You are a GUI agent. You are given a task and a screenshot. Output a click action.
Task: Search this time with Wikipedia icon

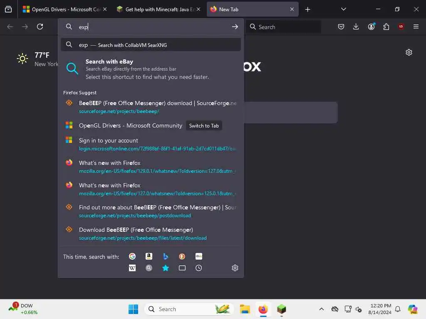pos(132,268)
